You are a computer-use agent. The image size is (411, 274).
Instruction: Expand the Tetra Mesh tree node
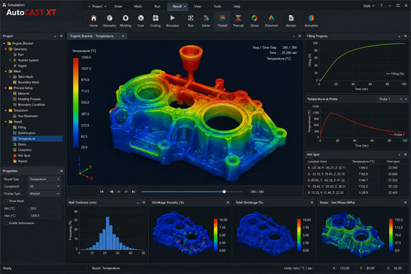click(10, 77)
